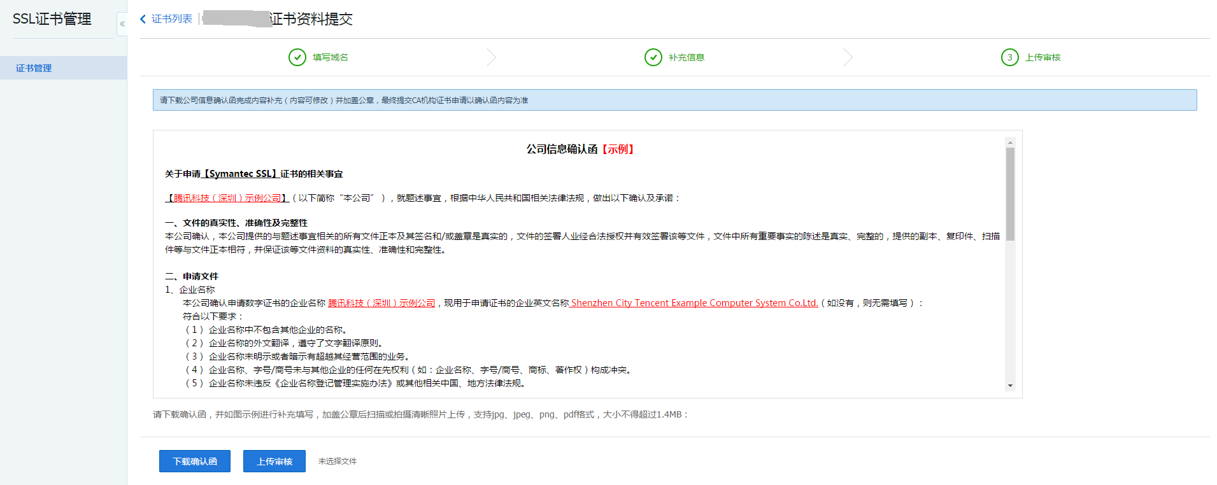Click the checkmark circle for 补充信息 step
Image resolution: width=1217 pixels, height=485 pixels.
653,57
